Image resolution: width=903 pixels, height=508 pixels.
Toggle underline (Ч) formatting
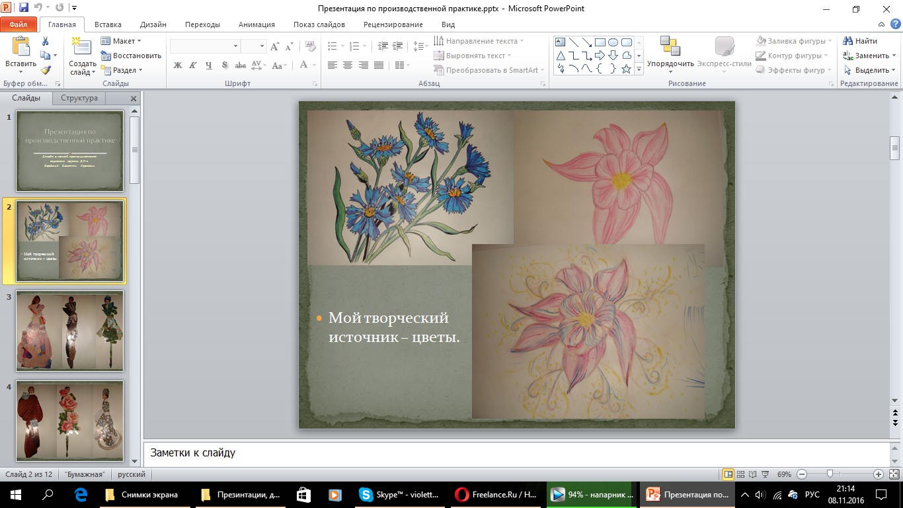pos(209,65)
